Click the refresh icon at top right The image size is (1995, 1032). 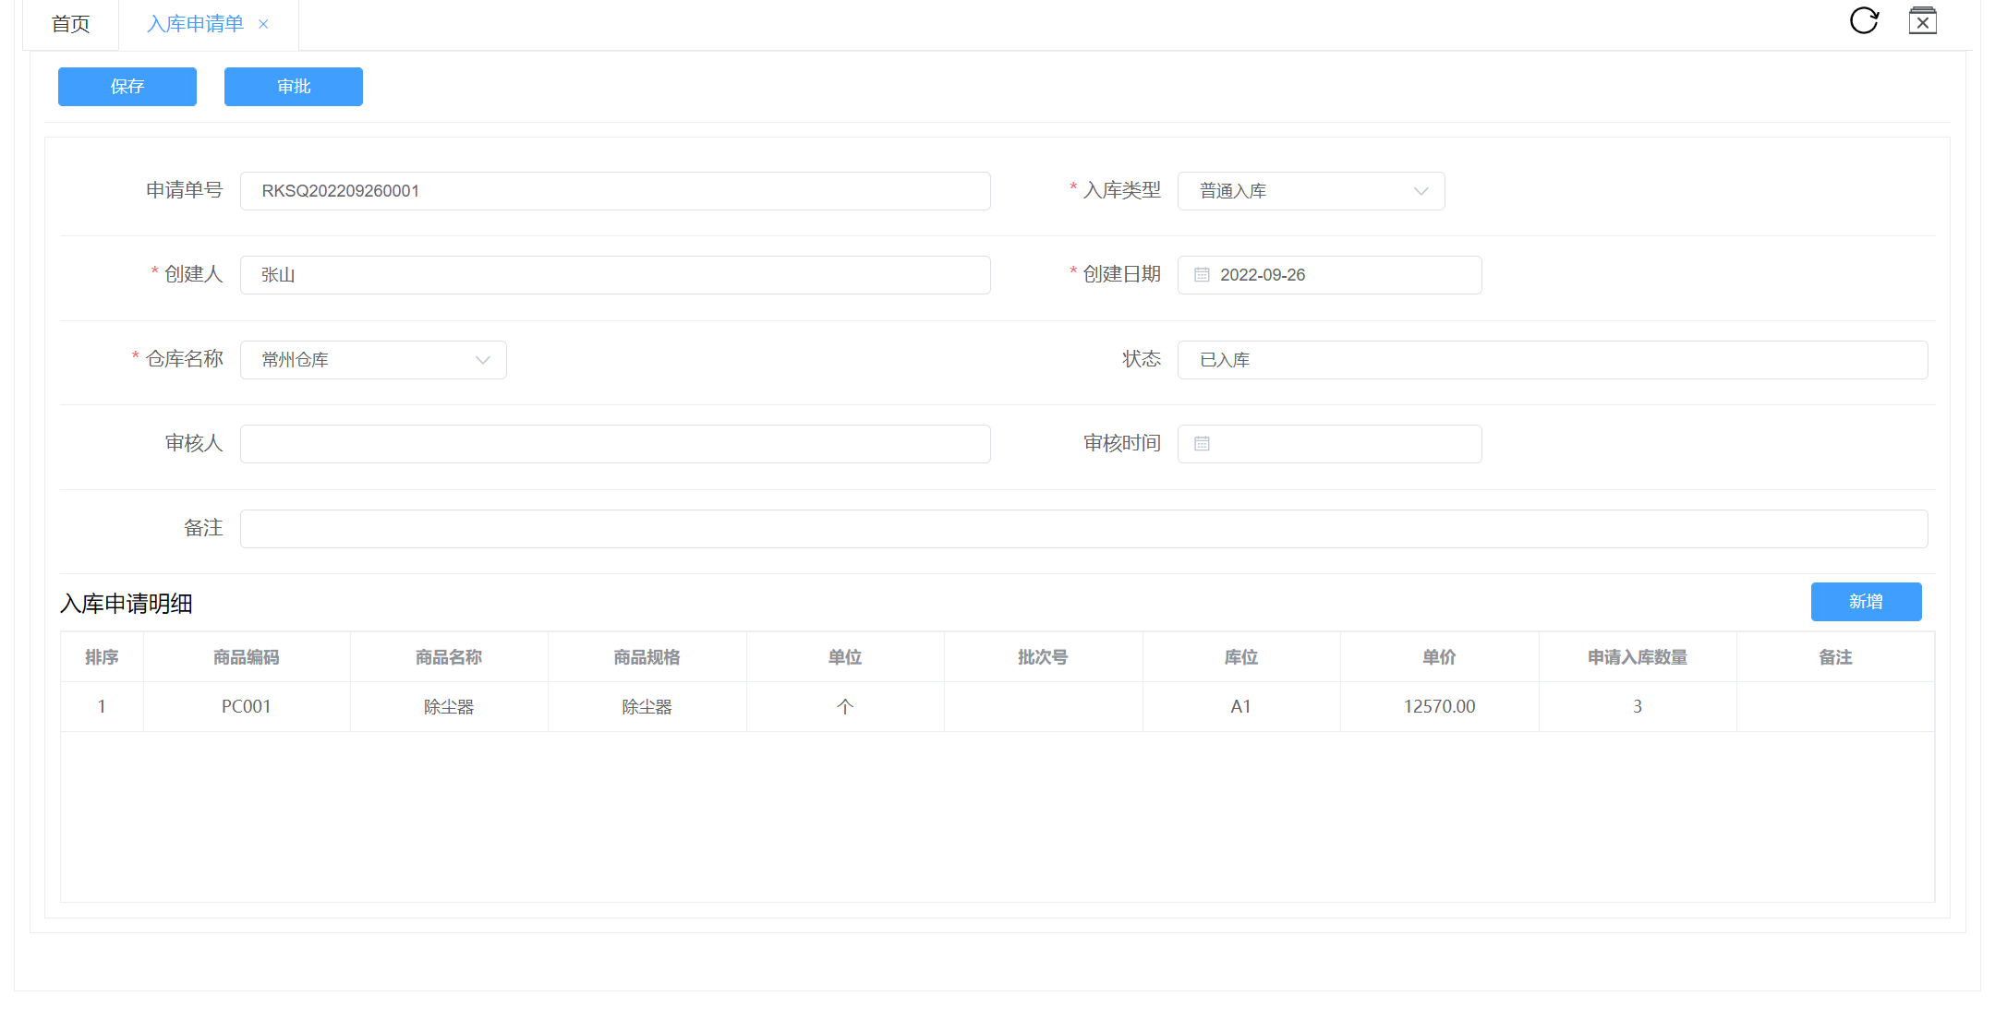tap(1864, 21)
